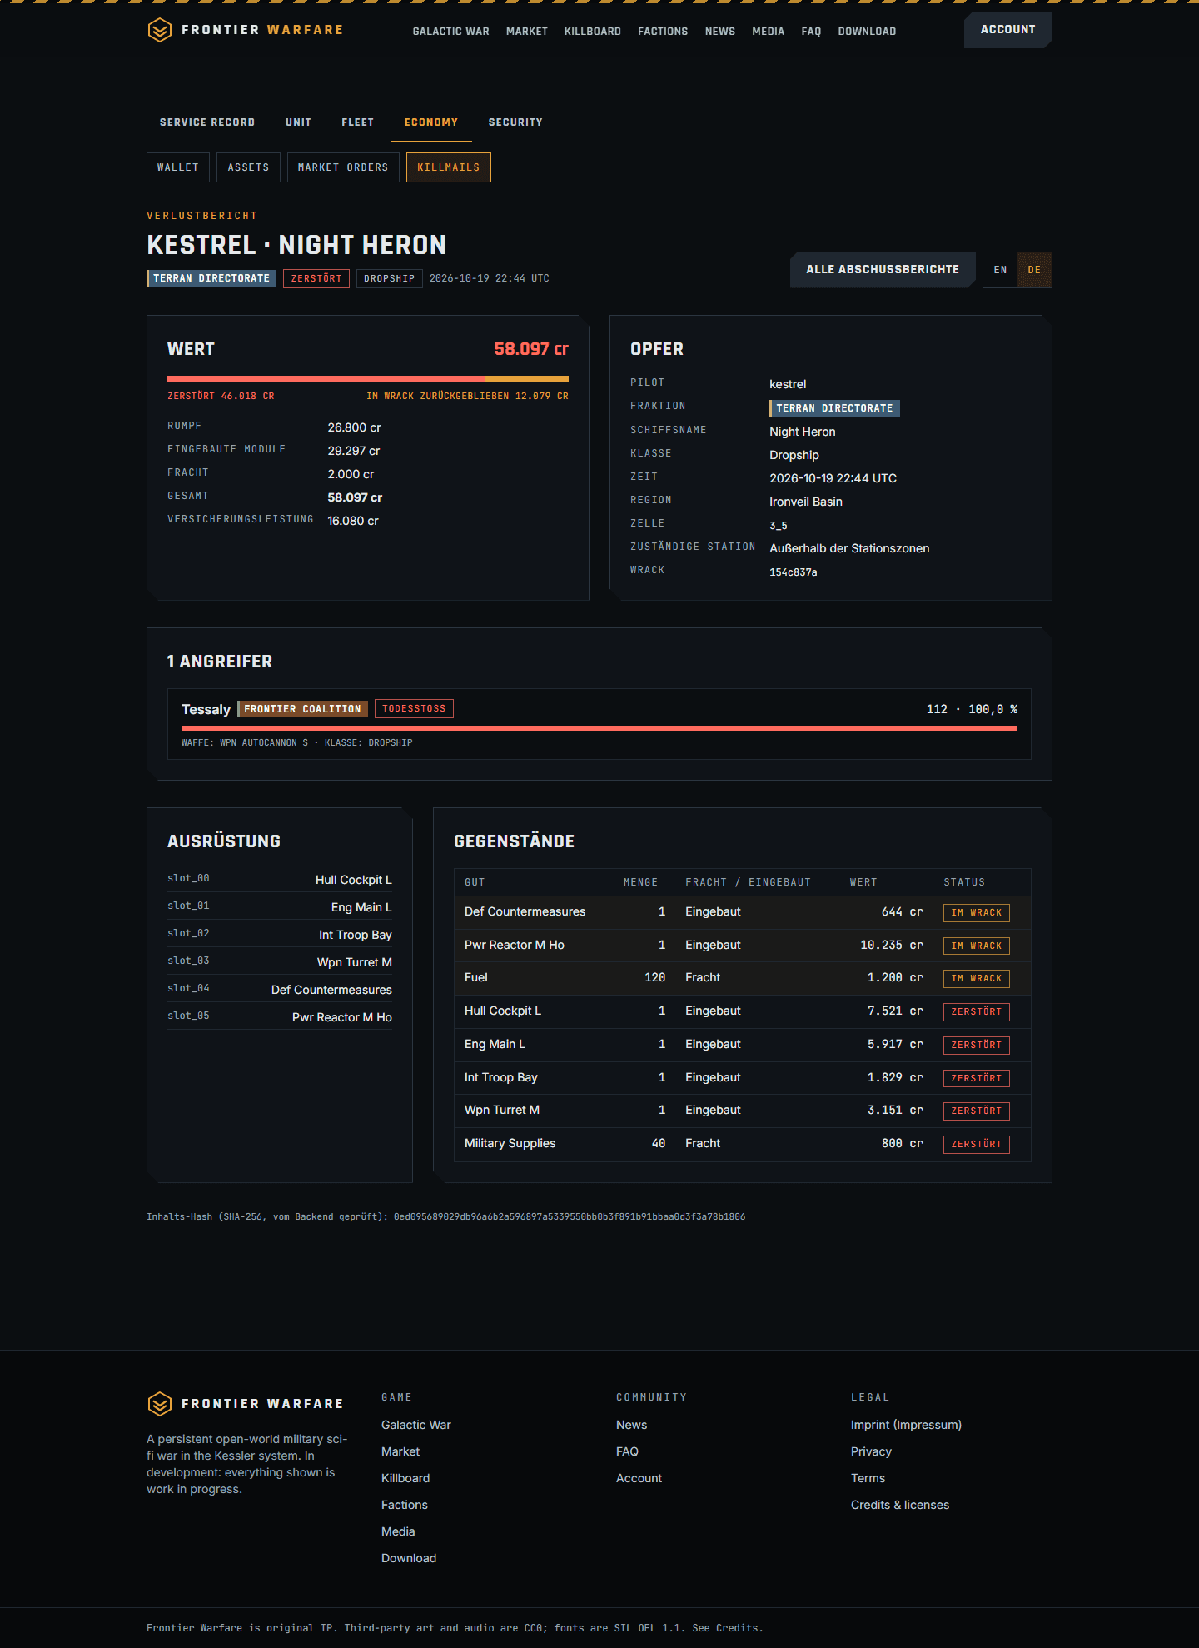Click slot_03 Wpn Turret M in Ausrüstung

tap(280, 962)
